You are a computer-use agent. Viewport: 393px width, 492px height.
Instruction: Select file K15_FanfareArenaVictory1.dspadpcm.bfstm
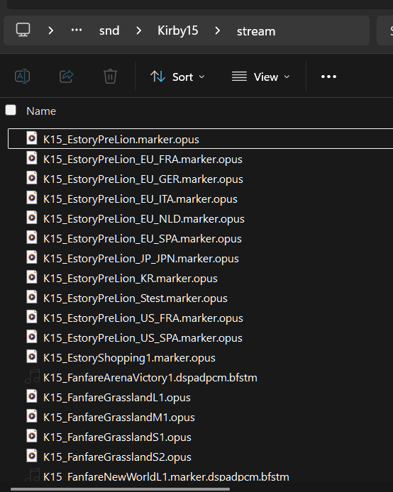click(150, 377)
